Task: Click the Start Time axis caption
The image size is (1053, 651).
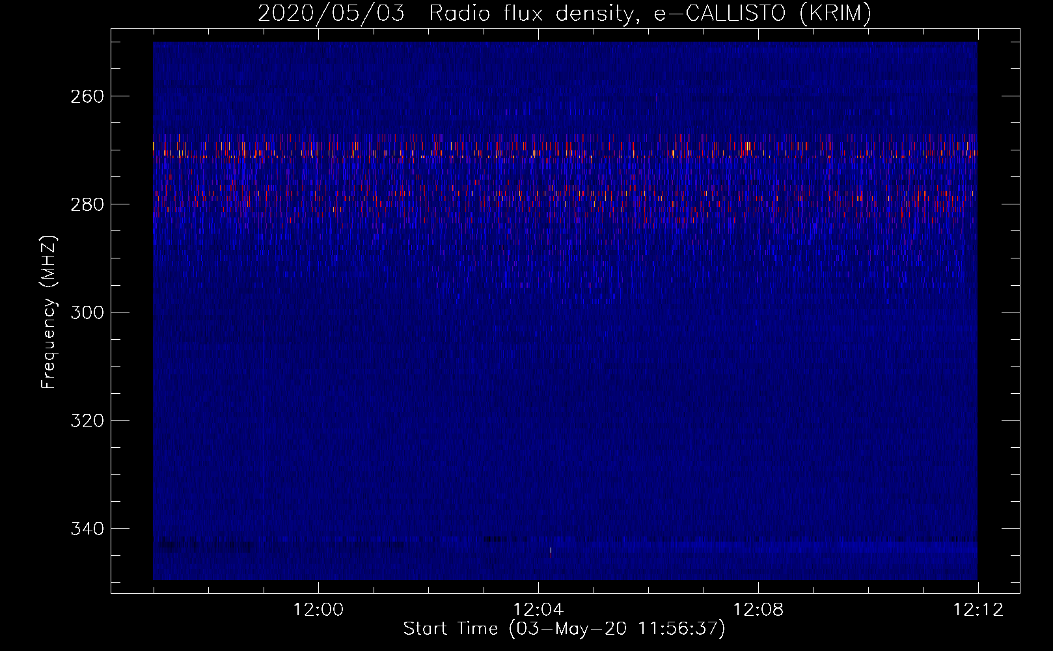Action: (564, 629)
